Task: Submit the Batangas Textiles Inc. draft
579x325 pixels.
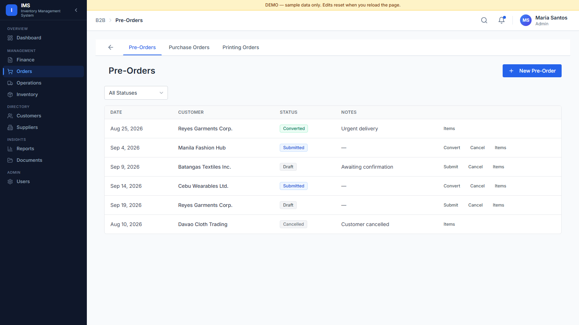Action: pyautogui.click(x=451, y=167)
